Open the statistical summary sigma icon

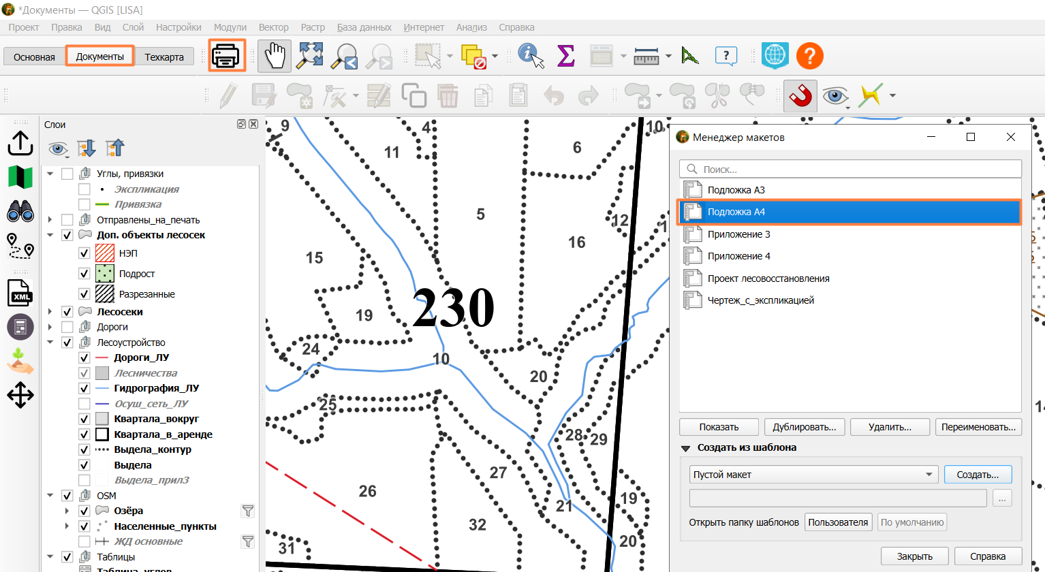pos(565,56)
